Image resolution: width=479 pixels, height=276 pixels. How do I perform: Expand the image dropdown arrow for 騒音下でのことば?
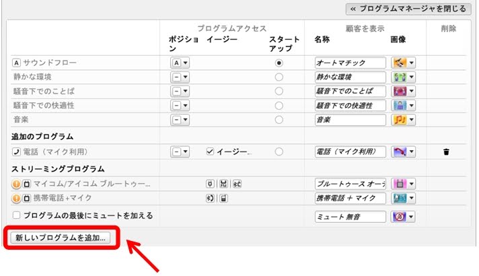[412, 91]
